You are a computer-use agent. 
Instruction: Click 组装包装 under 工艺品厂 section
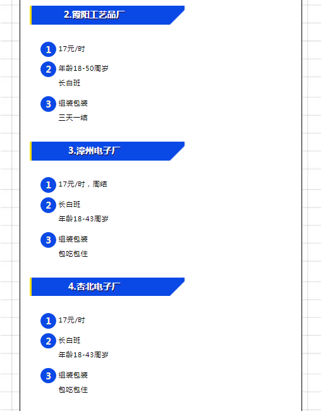pyautogui.click(x=73, y=103)
